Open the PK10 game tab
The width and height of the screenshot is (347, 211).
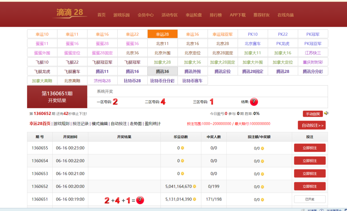click(x=253, y=34)
